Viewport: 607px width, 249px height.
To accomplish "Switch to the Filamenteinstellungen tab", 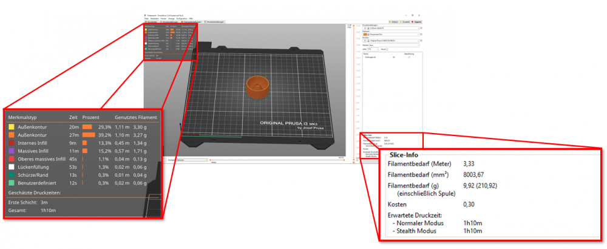I will pyautogui.click(x=191, y=22).
